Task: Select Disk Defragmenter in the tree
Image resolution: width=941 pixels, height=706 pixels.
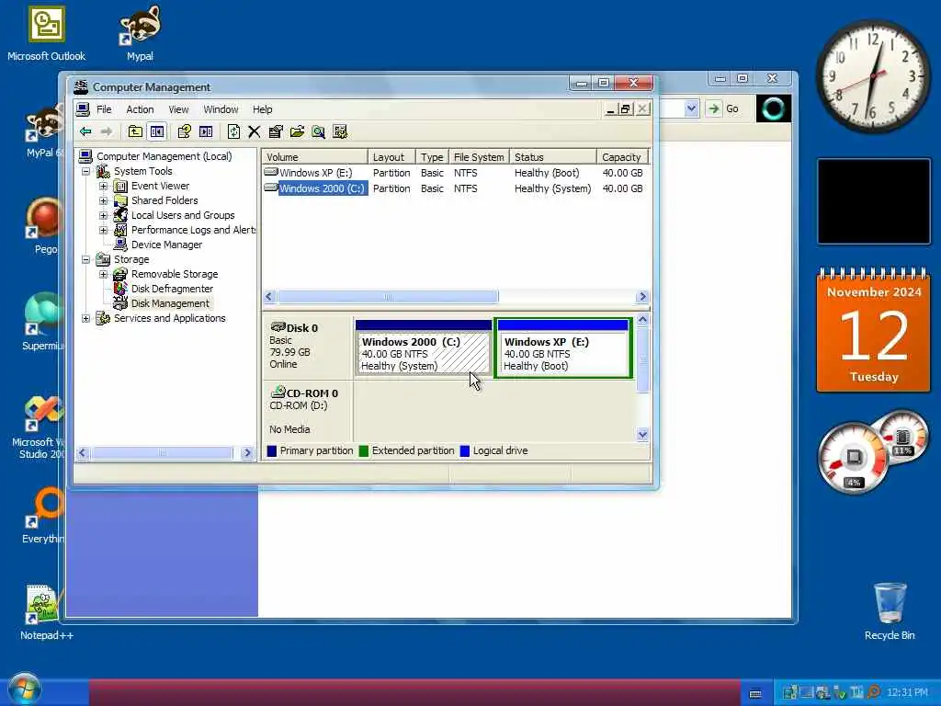Action: (x=172, y=289)
